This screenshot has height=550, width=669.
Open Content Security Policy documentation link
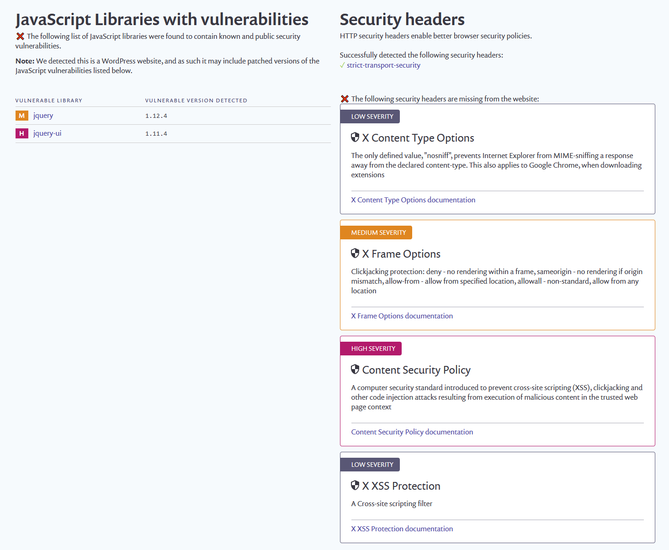coord(412,432)
